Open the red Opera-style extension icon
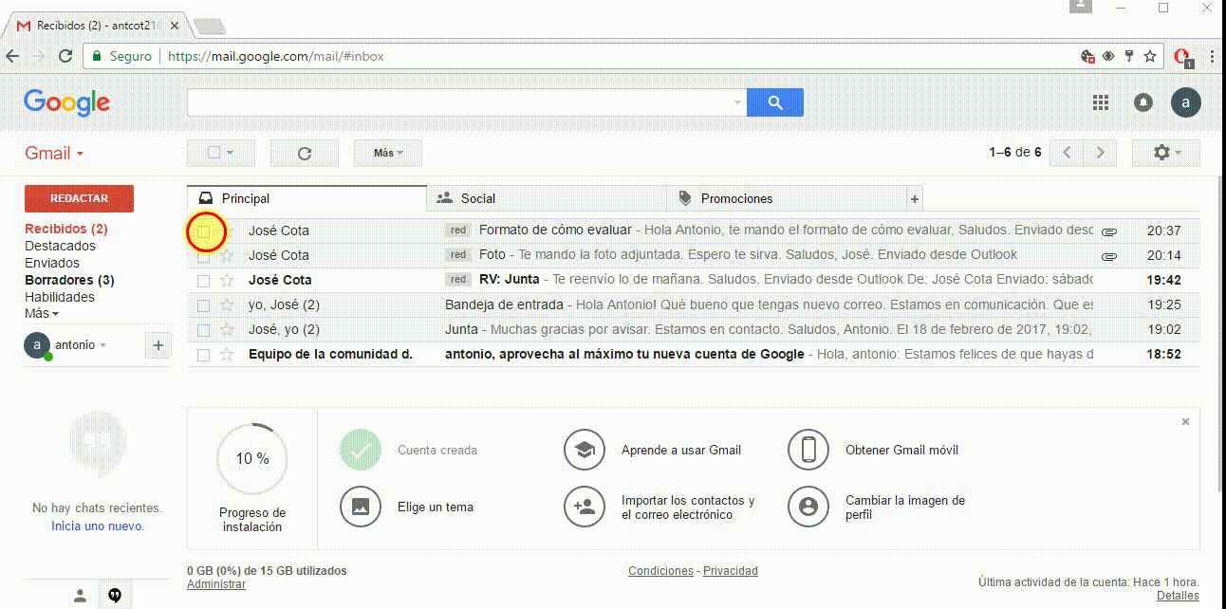 coord(1183,56)
